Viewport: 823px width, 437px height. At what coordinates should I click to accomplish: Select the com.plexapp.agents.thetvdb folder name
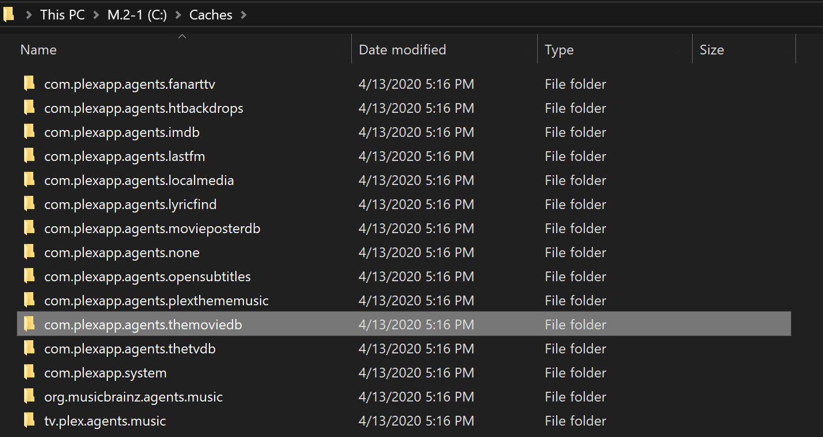(130, 349)
